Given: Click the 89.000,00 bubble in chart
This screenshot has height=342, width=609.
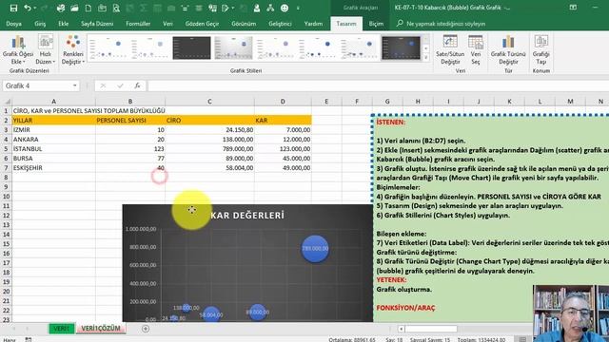Looking at the screenshot, I should (x=258, y=312).
